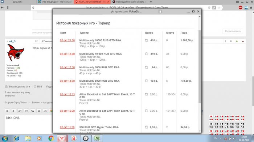Click the Adblock Plus extension icon
Screen dimensions: 254x142
(x=240, y=8)
